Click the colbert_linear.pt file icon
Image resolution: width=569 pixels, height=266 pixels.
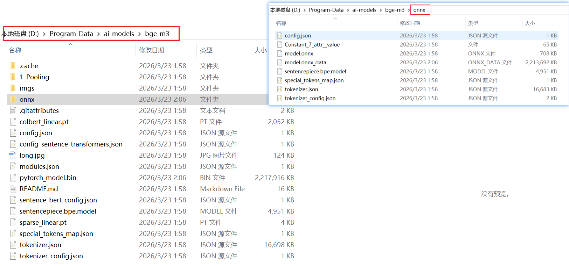pyautogui.click(x=13, y=122)
